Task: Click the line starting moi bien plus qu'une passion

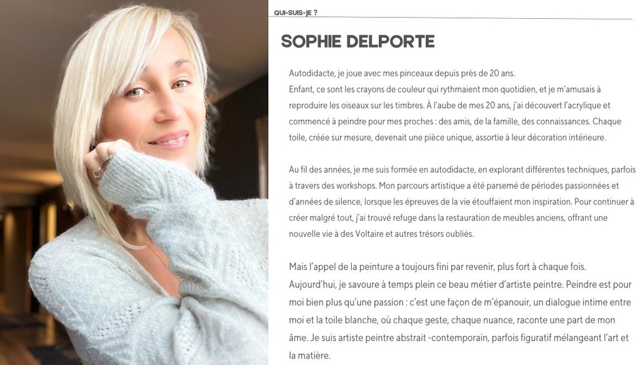Action: [460, 302]
